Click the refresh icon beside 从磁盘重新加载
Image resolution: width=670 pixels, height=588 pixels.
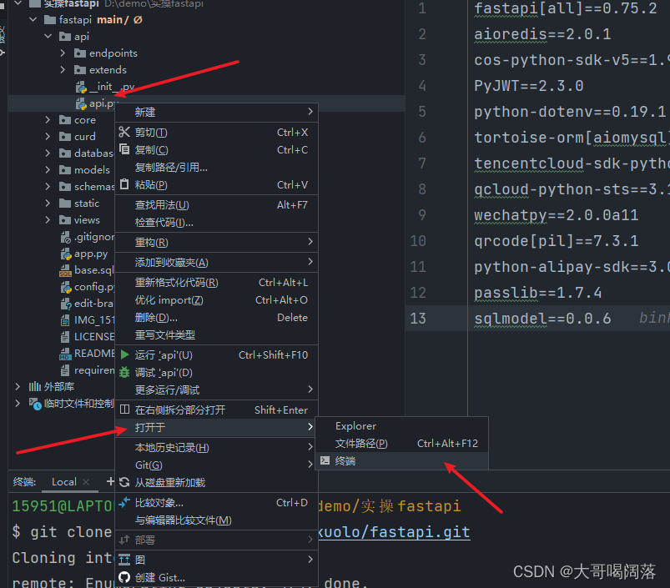pyautogui.click(x=123, y=481)
